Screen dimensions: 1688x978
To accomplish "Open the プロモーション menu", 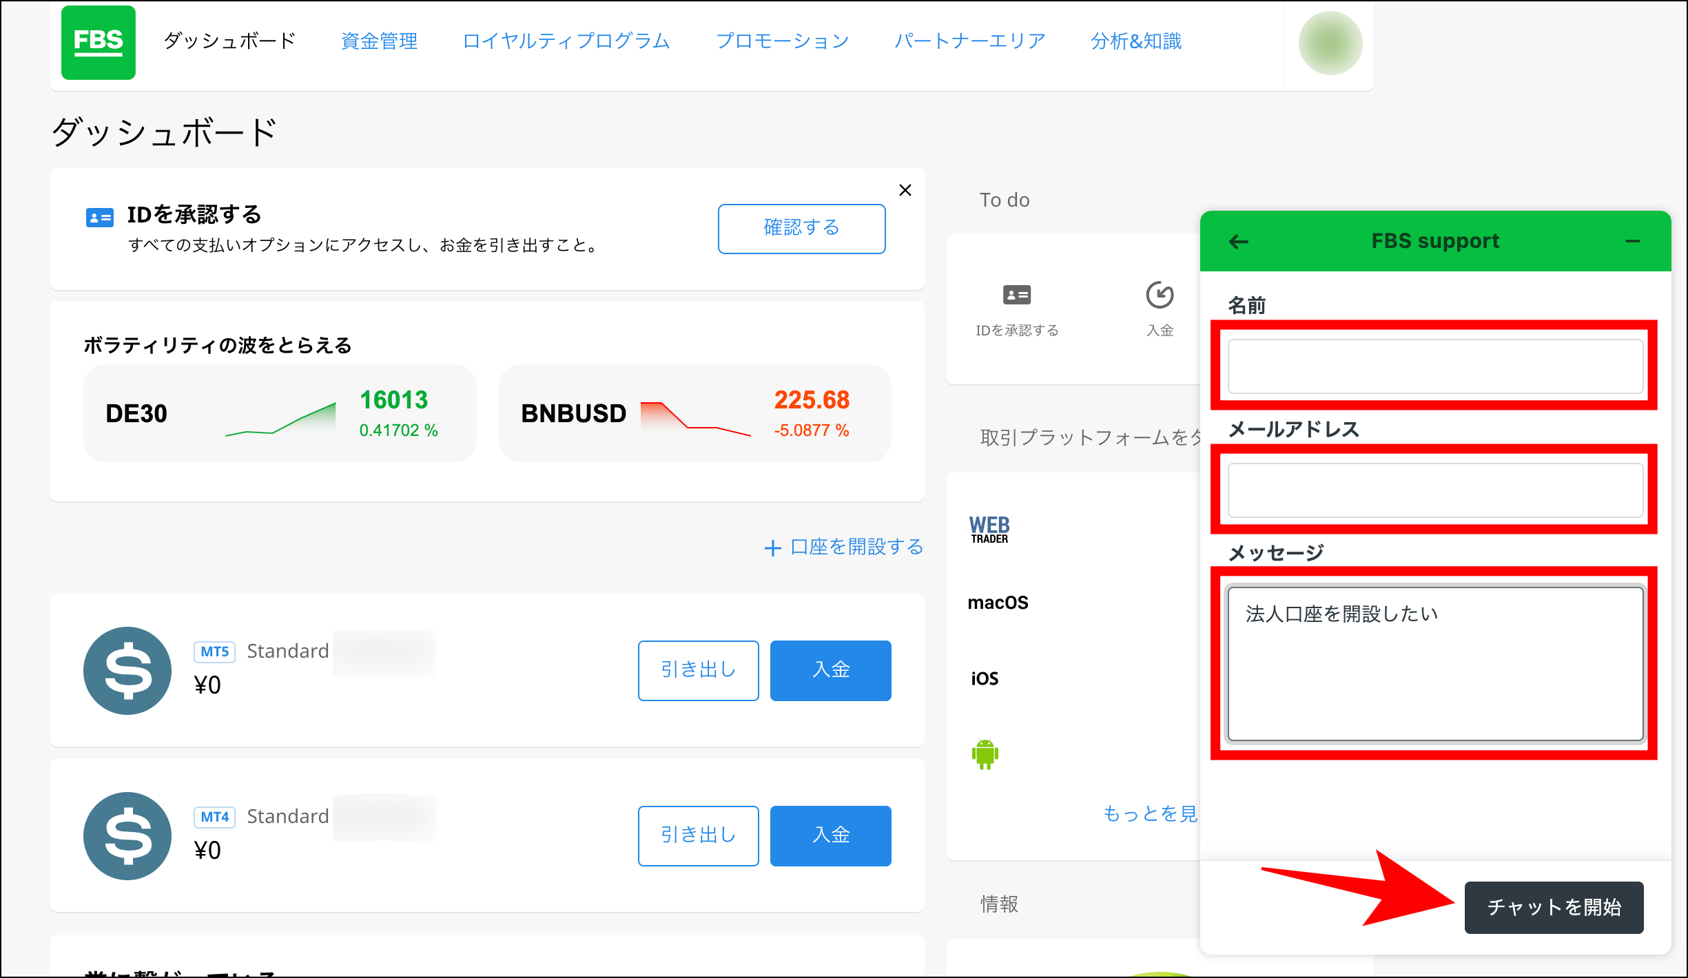I will pyautogui.click(x=783, y=41).
